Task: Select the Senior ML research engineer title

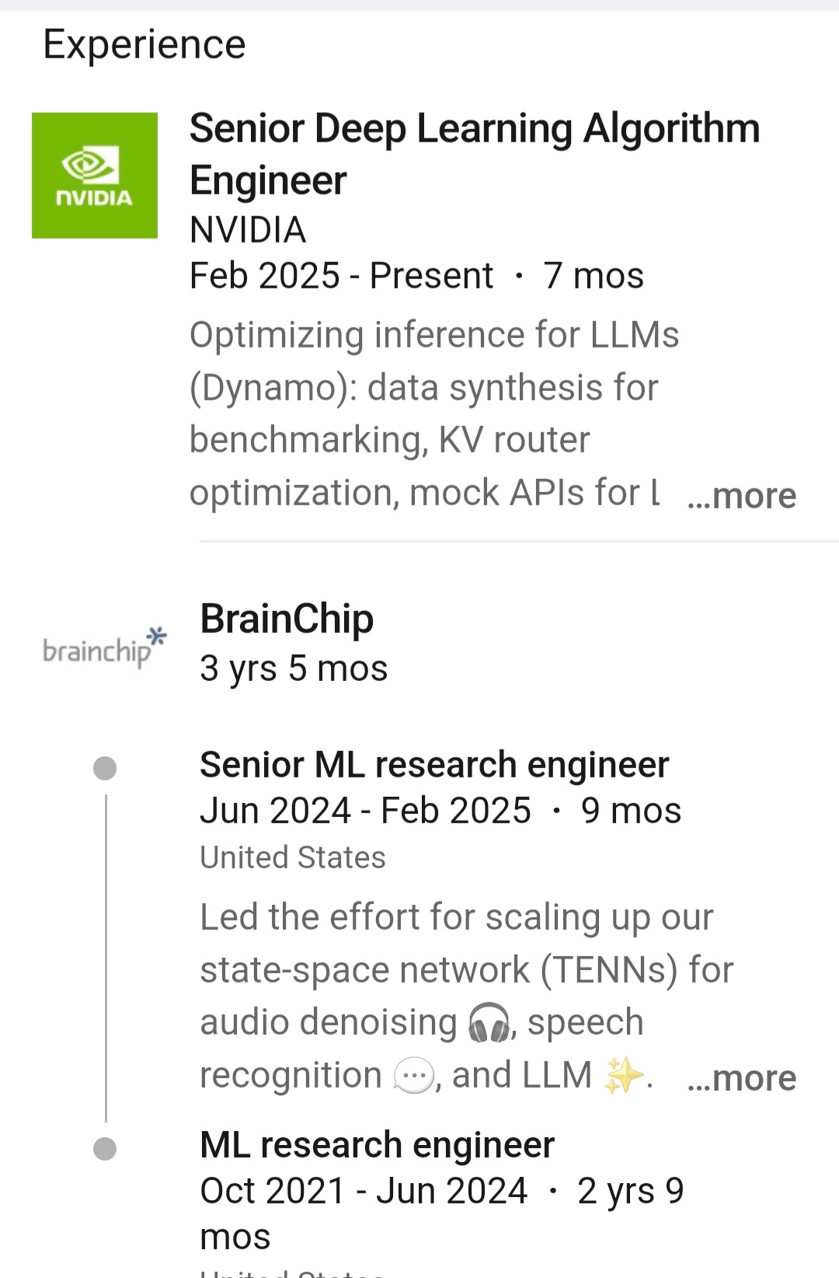Action: (x=434, y=765)
